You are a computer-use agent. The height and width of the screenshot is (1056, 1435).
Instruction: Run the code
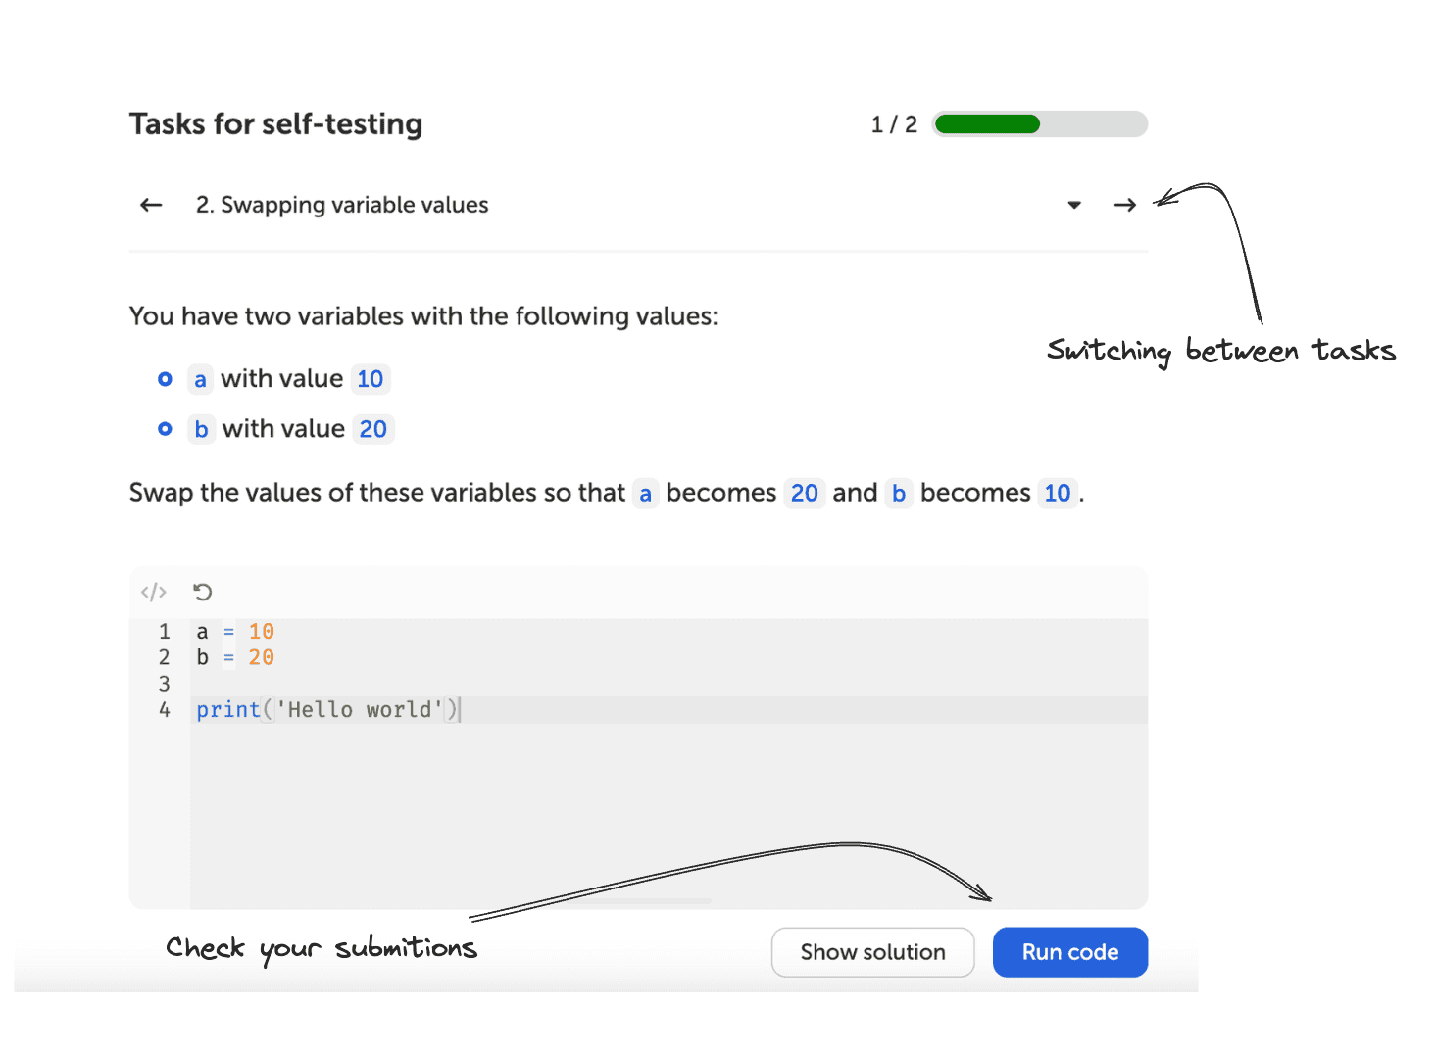(1069, 951)
